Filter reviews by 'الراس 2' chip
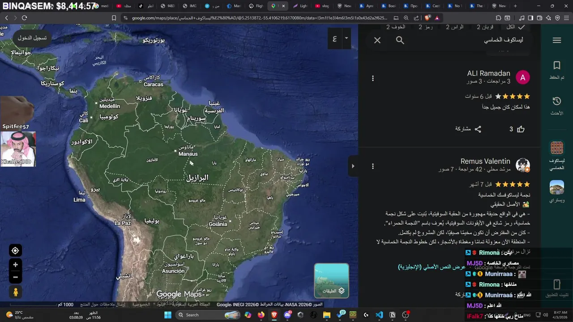The image size is (573, 322). [x=454, y=27]
